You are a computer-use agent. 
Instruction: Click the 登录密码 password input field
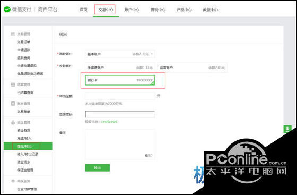click(x=120, y=114)
